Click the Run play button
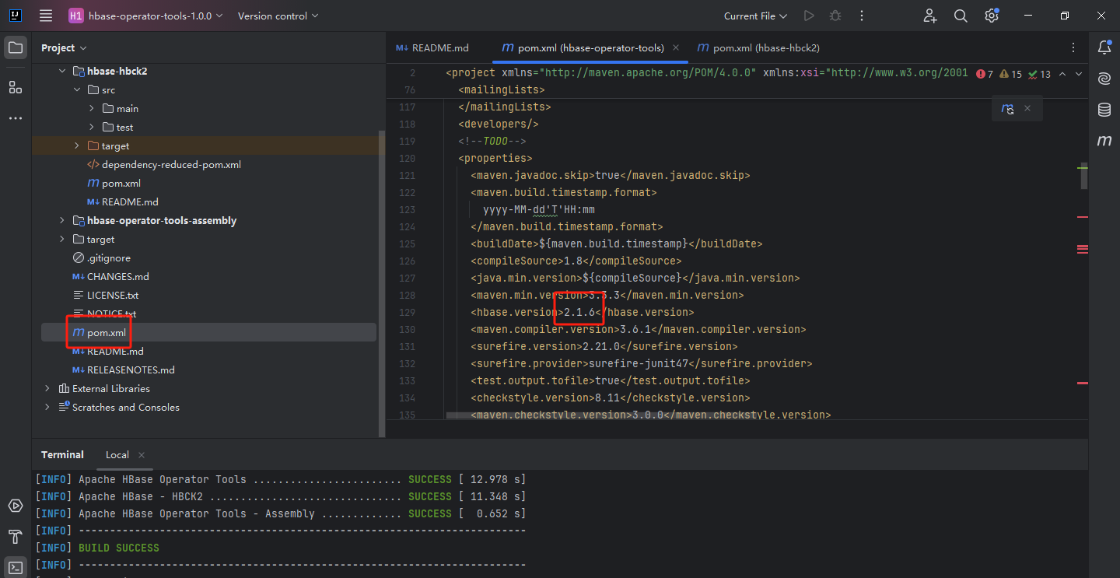The width and height of the screenshot is (1120, 578). click(809, 16)
